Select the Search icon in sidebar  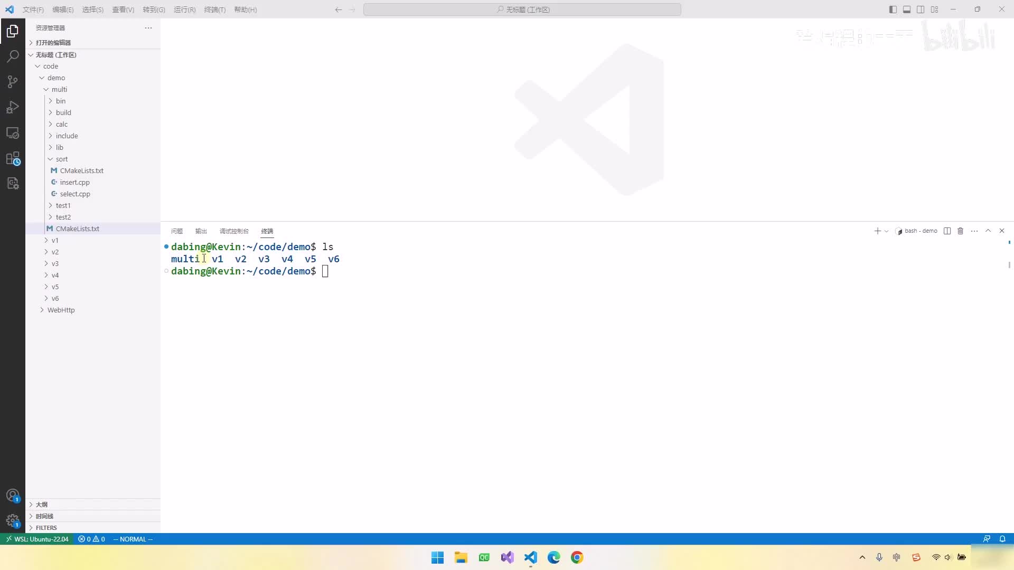13,56
